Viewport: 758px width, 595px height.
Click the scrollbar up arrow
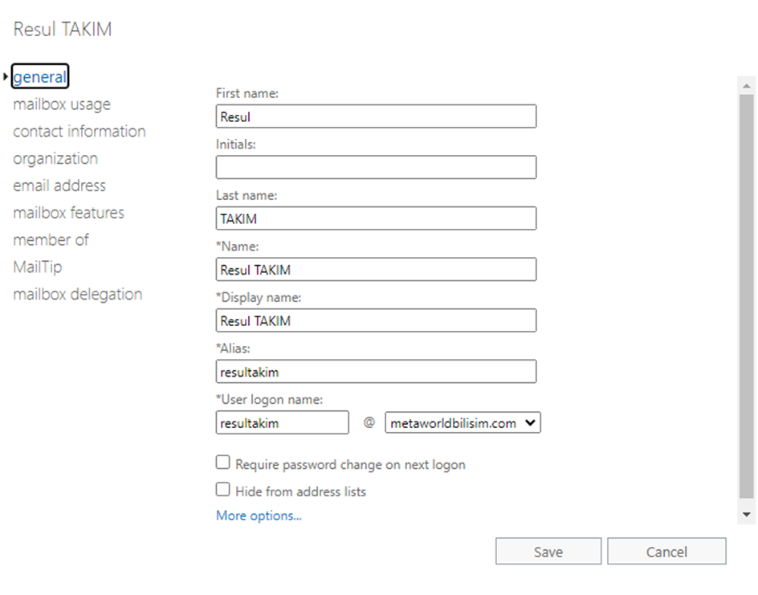746,86
